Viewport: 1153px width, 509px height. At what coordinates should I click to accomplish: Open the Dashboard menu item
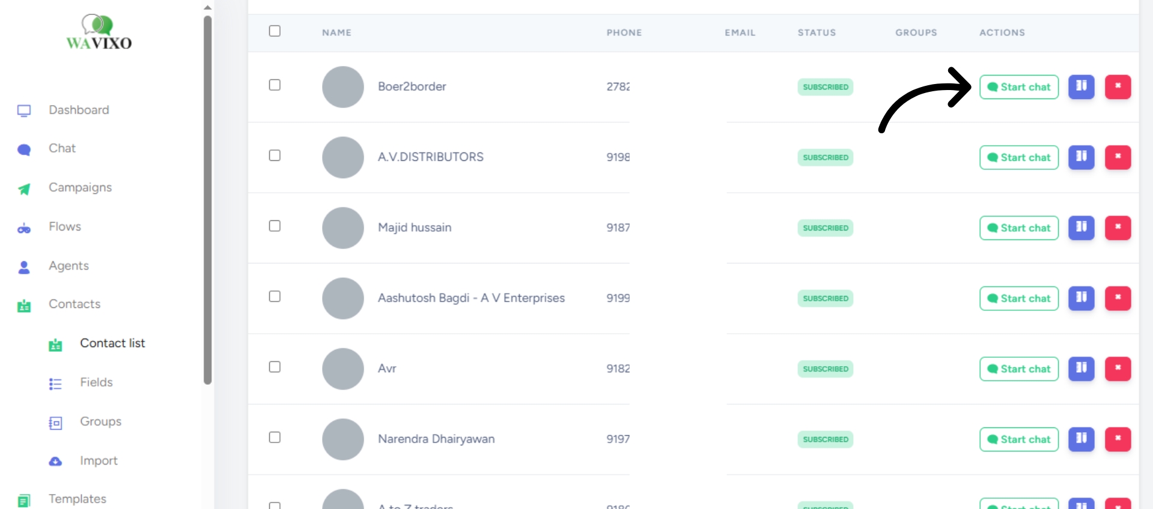(x=79, y=110)
